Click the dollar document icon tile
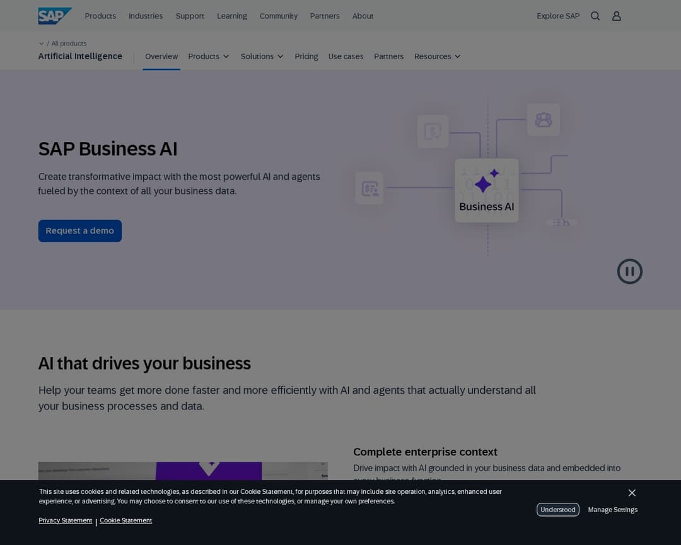Screen dimensions: 681x545 point(433,131)
